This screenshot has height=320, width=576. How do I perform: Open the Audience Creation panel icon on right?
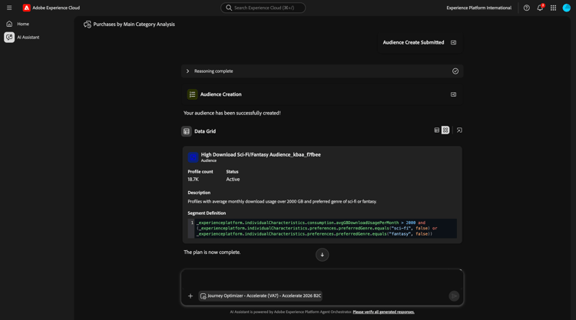coord(454,94)
